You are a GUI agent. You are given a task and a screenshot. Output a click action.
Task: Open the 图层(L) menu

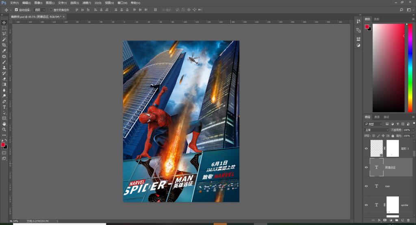pos(50,3)
